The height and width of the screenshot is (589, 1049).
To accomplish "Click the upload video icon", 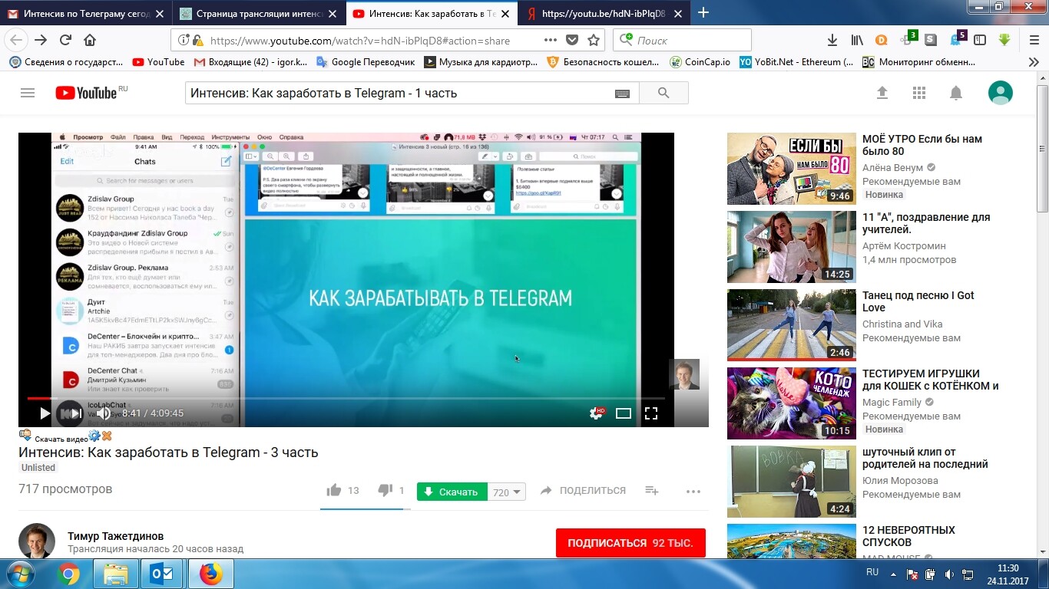I will 882,93.
